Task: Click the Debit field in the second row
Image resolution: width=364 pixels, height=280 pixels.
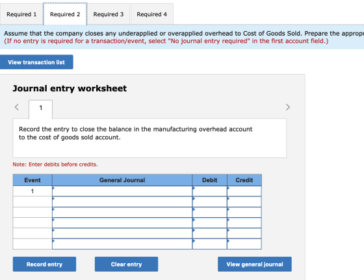Action: click(x=209, y=202)
